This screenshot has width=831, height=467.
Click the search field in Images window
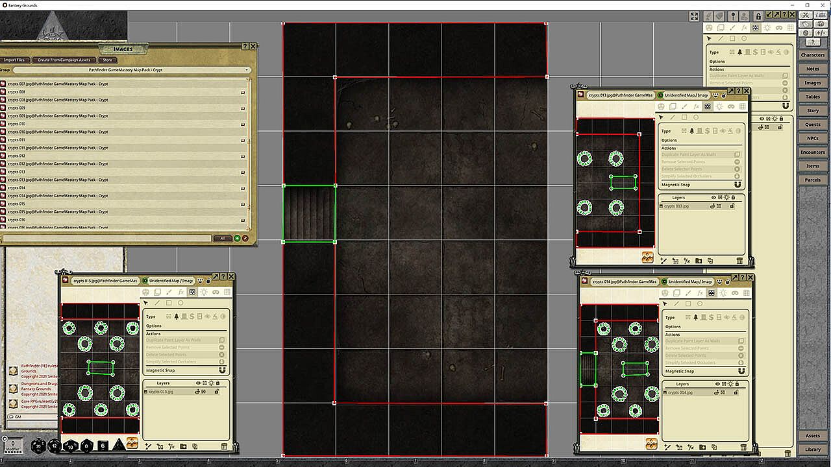107,239
